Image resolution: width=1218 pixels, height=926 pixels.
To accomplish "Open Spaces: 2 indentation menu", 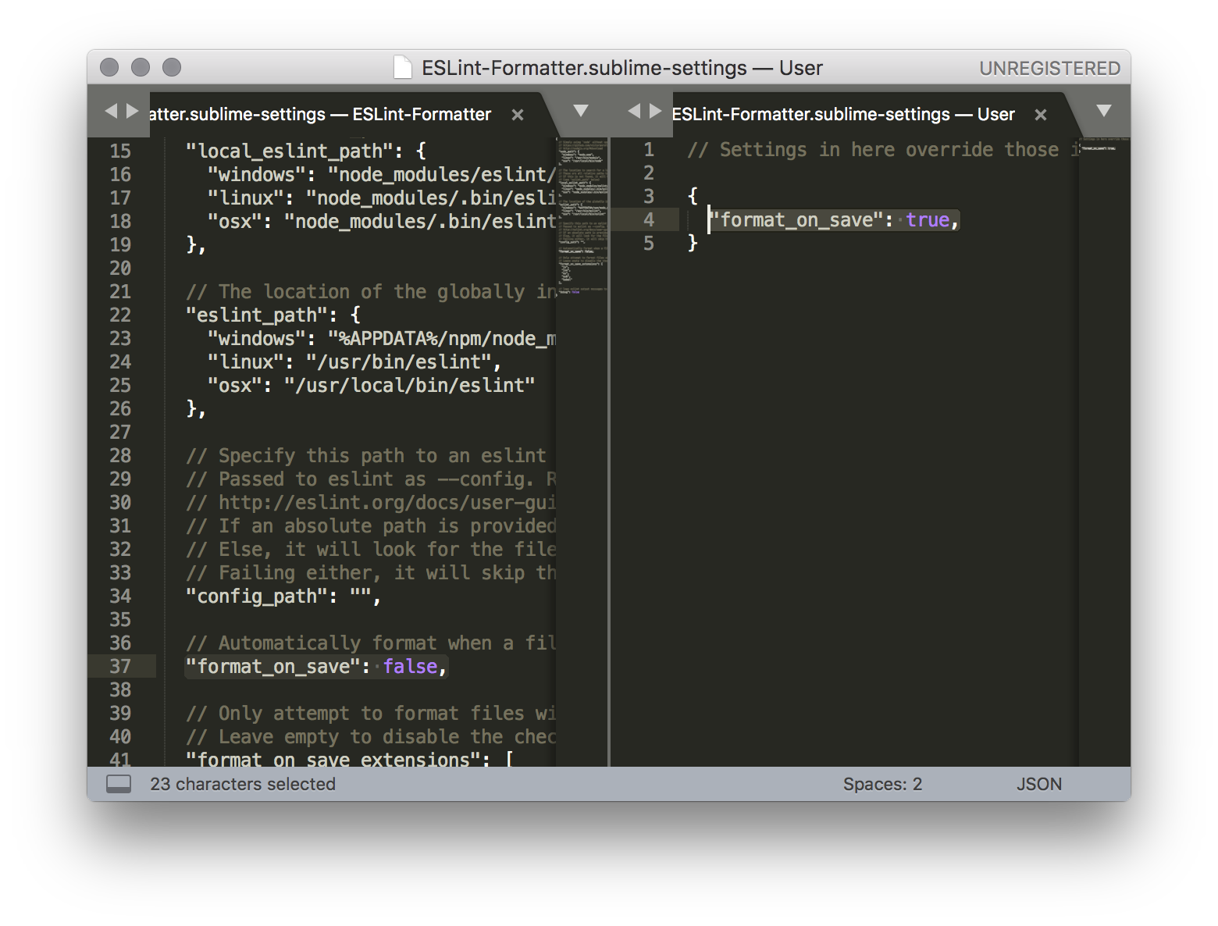I will tap(882, 784).
